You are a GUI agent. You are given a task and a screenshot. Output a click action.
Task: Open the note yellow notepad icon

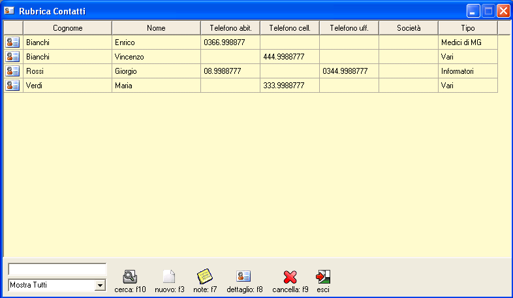coord(205,277)
